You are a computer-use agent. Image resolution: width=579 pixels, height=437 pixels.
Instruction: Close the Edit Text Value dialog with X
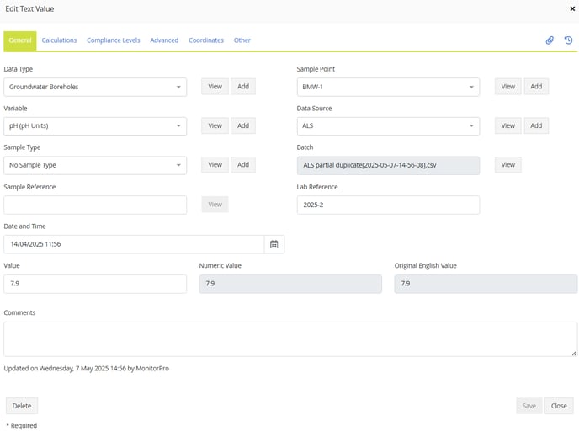(x=572, y=8)
